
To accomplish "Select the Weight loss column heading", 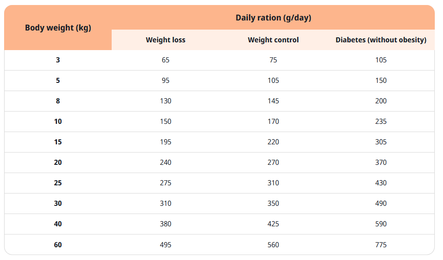I will click(165, 40).
